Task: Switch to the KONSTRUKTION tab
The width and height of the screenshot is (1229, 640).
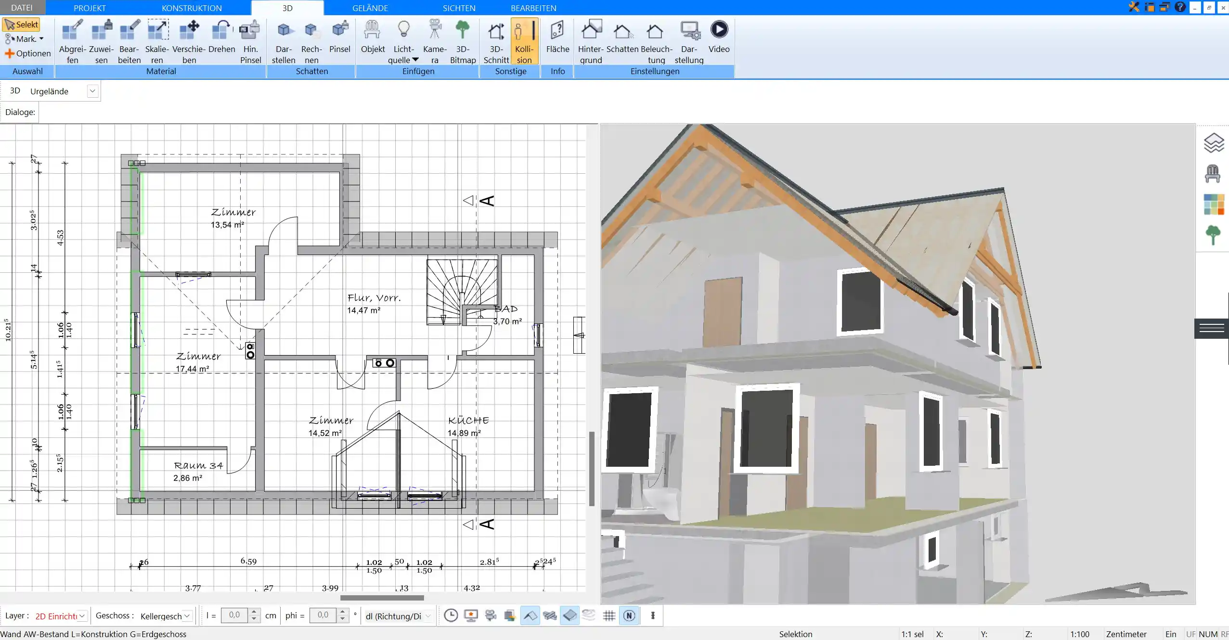Action: pos(192,8)
